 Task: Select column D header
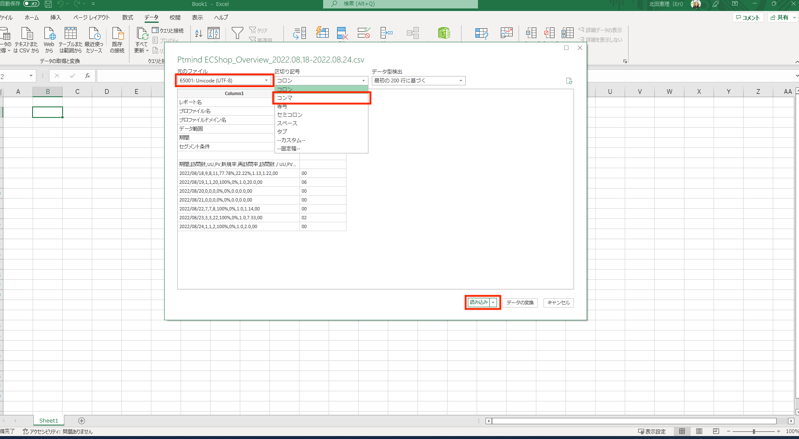click(x=107, y=92)
